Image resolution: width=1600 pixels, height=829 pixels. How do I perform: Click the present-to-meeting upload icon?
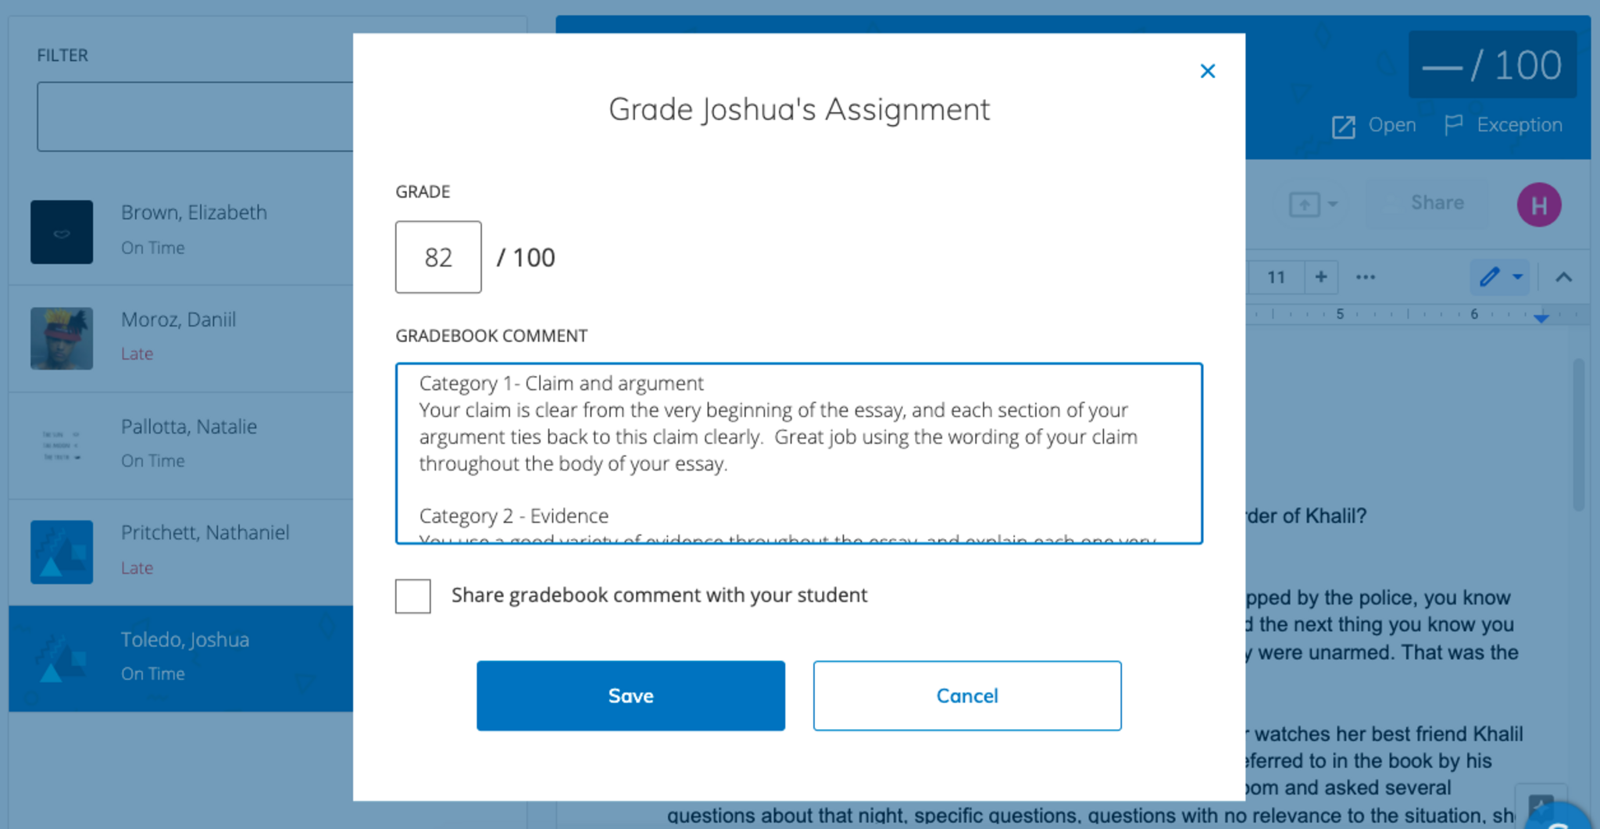click(1304, 205)
